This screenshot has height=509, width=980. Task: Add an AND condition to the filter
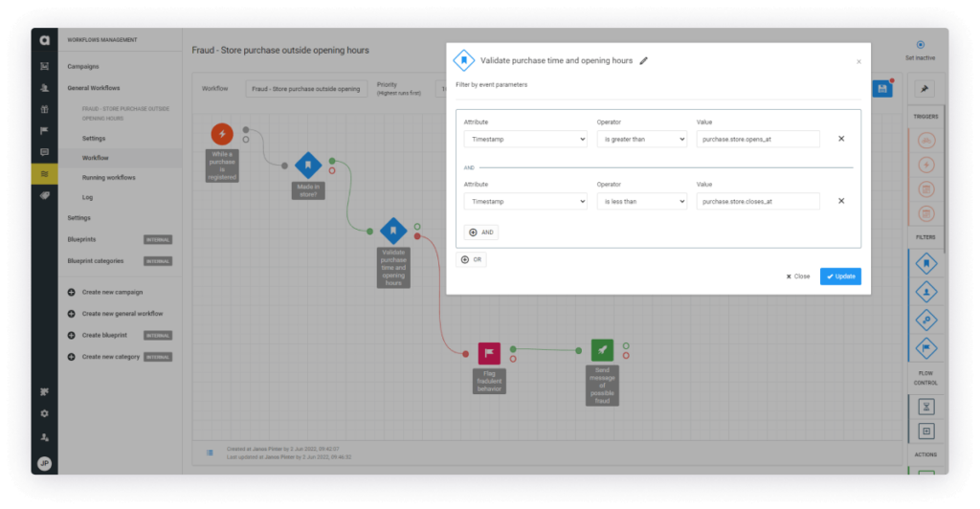point(480,232)
